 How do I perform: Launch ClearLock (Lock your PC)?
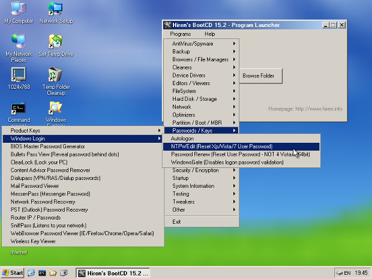[83, 162]
